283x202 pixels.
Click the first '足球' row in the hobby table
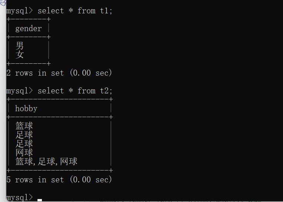(24, 135)
